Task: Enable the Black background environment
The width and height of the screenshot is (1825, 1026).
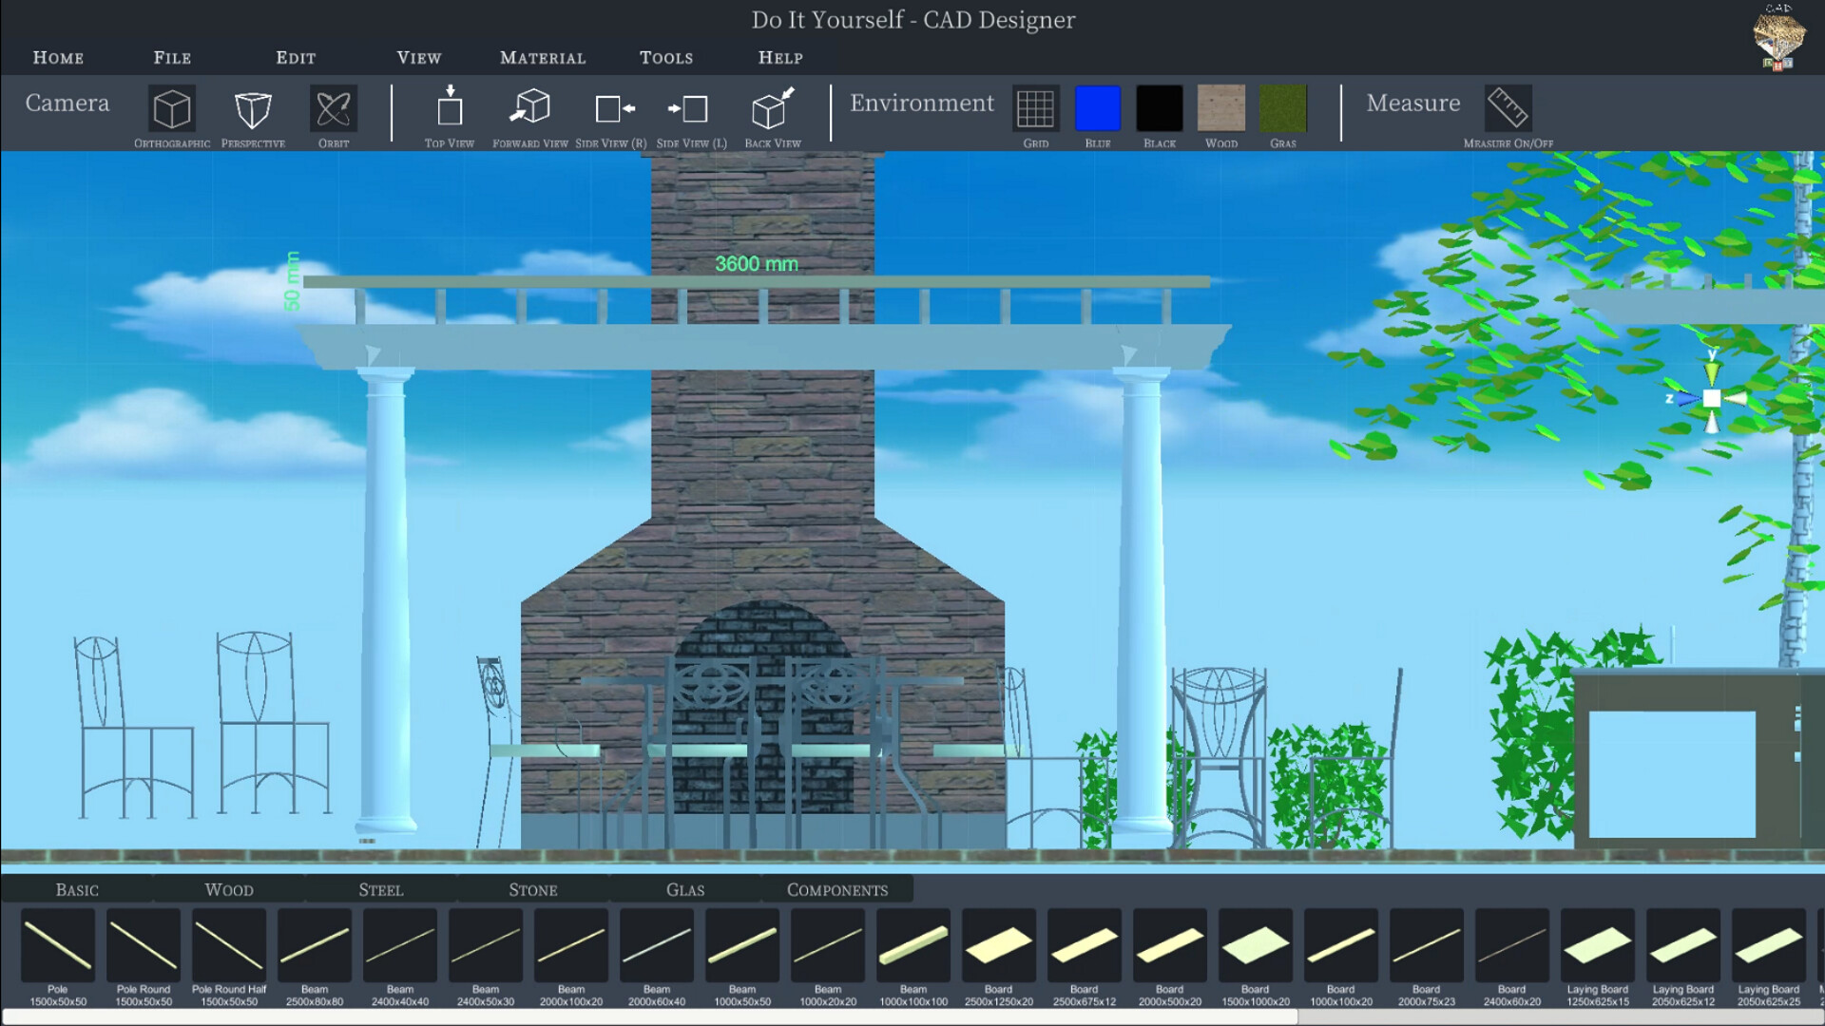Action: [1159, 109]
